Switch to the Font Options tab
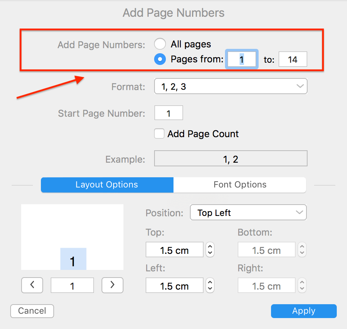Screen dimensions: 347x329 click(240, 185)
